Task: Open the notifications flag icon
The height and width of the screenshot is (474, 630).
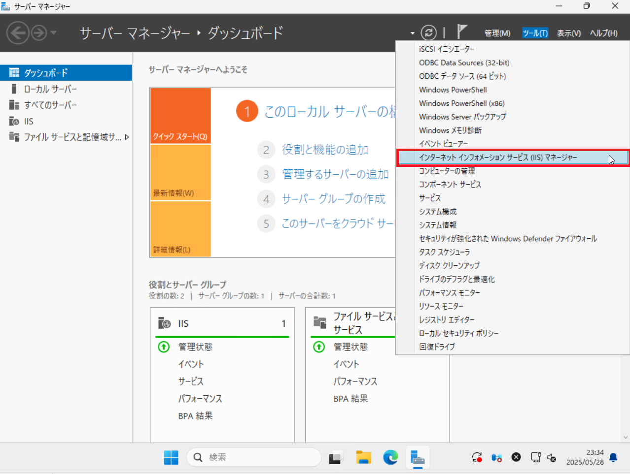Action: pyautogui.click(x=461, y=32)
